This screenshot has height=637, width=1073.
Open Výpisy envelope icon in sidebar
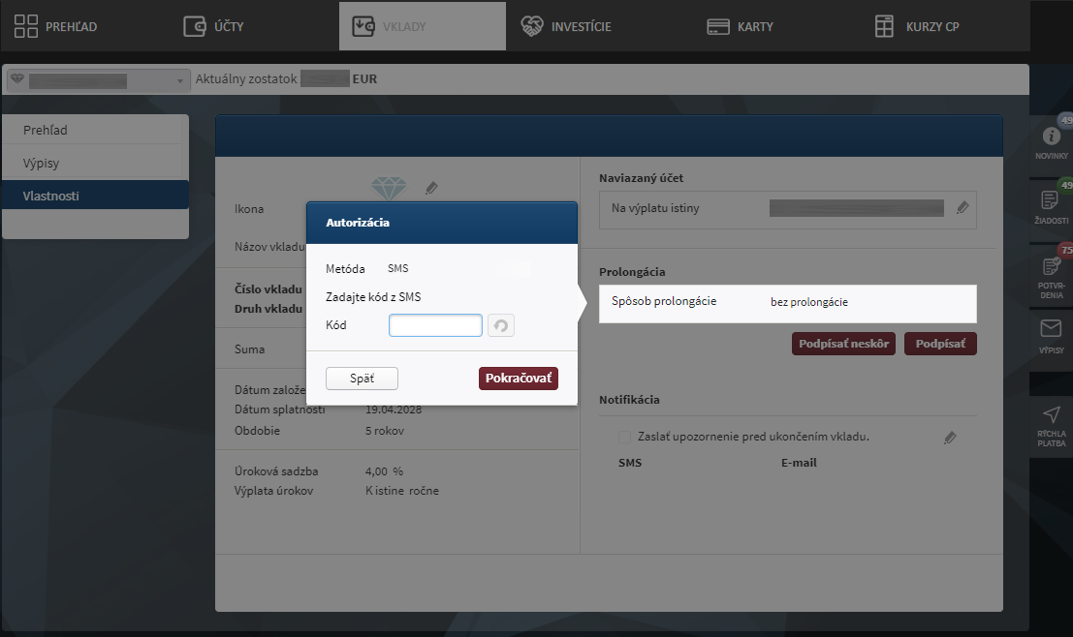coord(1052,336)
